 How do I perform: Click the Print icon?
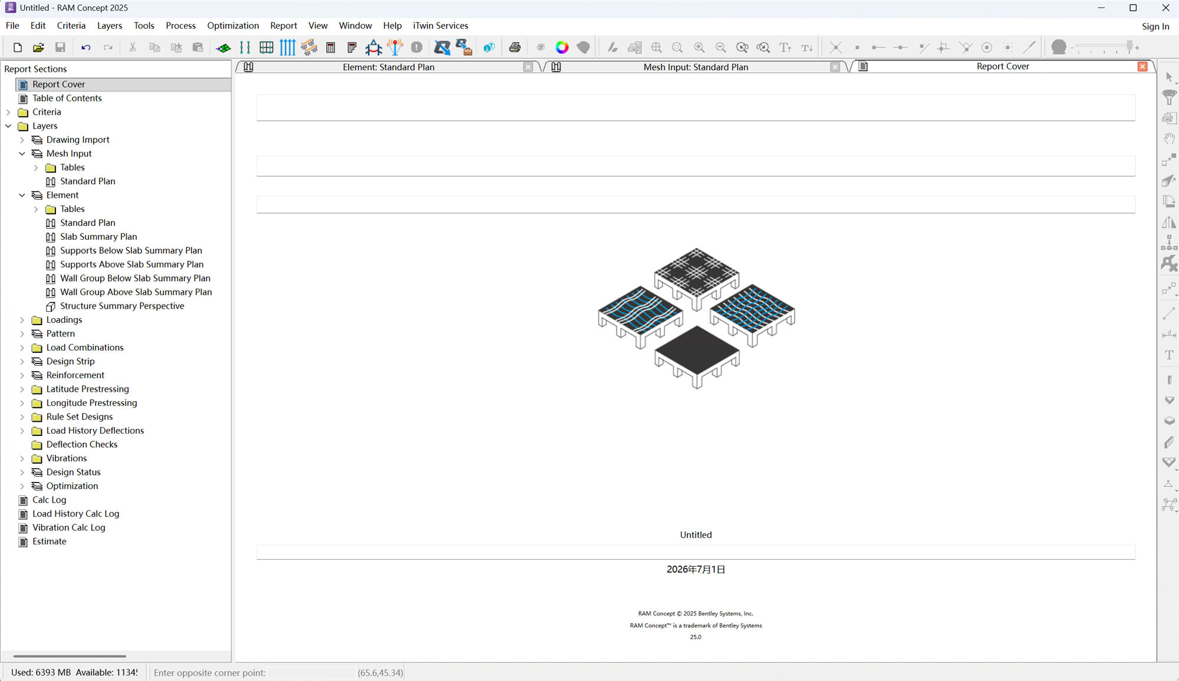[x=515, y=48]
